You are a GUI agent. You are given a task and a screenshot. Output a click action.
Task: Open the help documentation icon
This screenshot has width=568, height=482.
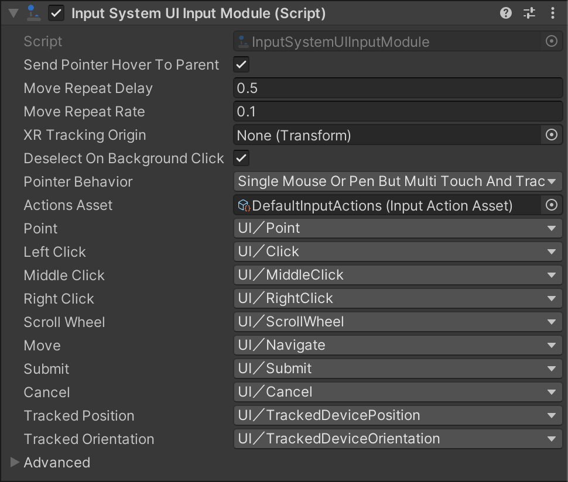[x=505, y=13]
